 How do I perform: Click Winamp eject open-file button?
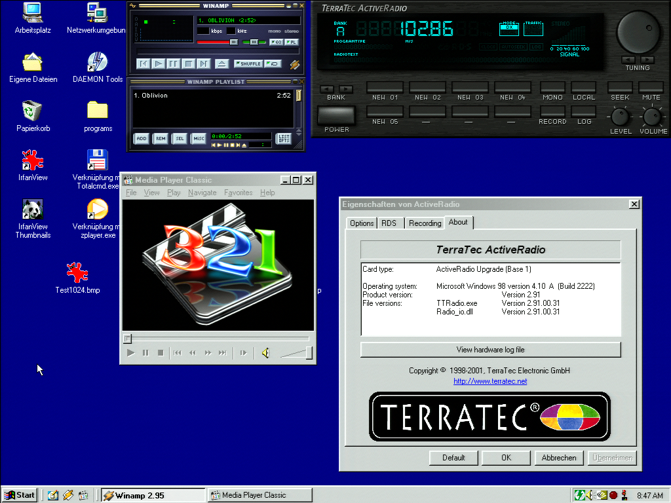pyautogui.click(x=221, y=64)
